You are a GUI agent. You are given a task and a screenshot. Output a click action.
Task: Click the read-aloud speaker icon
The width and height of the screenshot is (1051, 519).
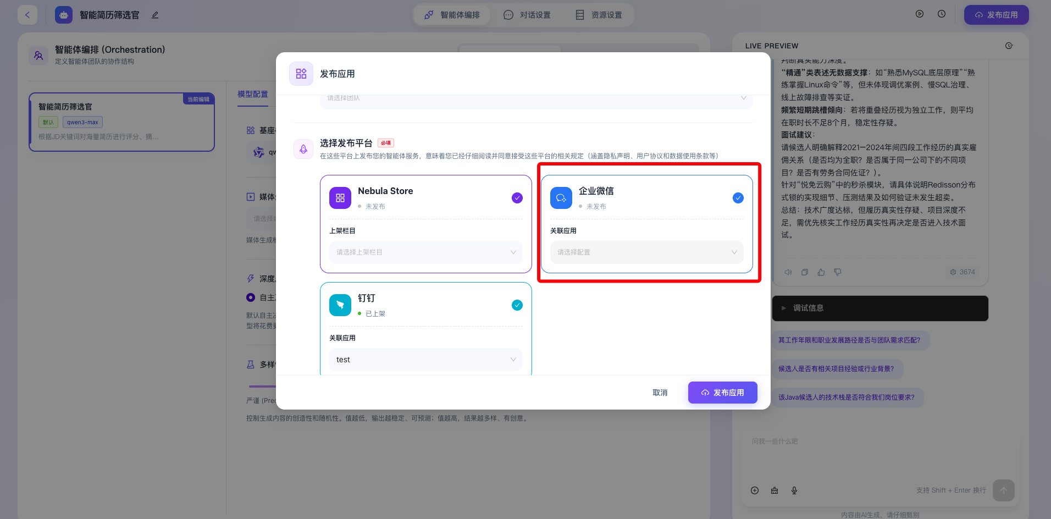[788, 272]
